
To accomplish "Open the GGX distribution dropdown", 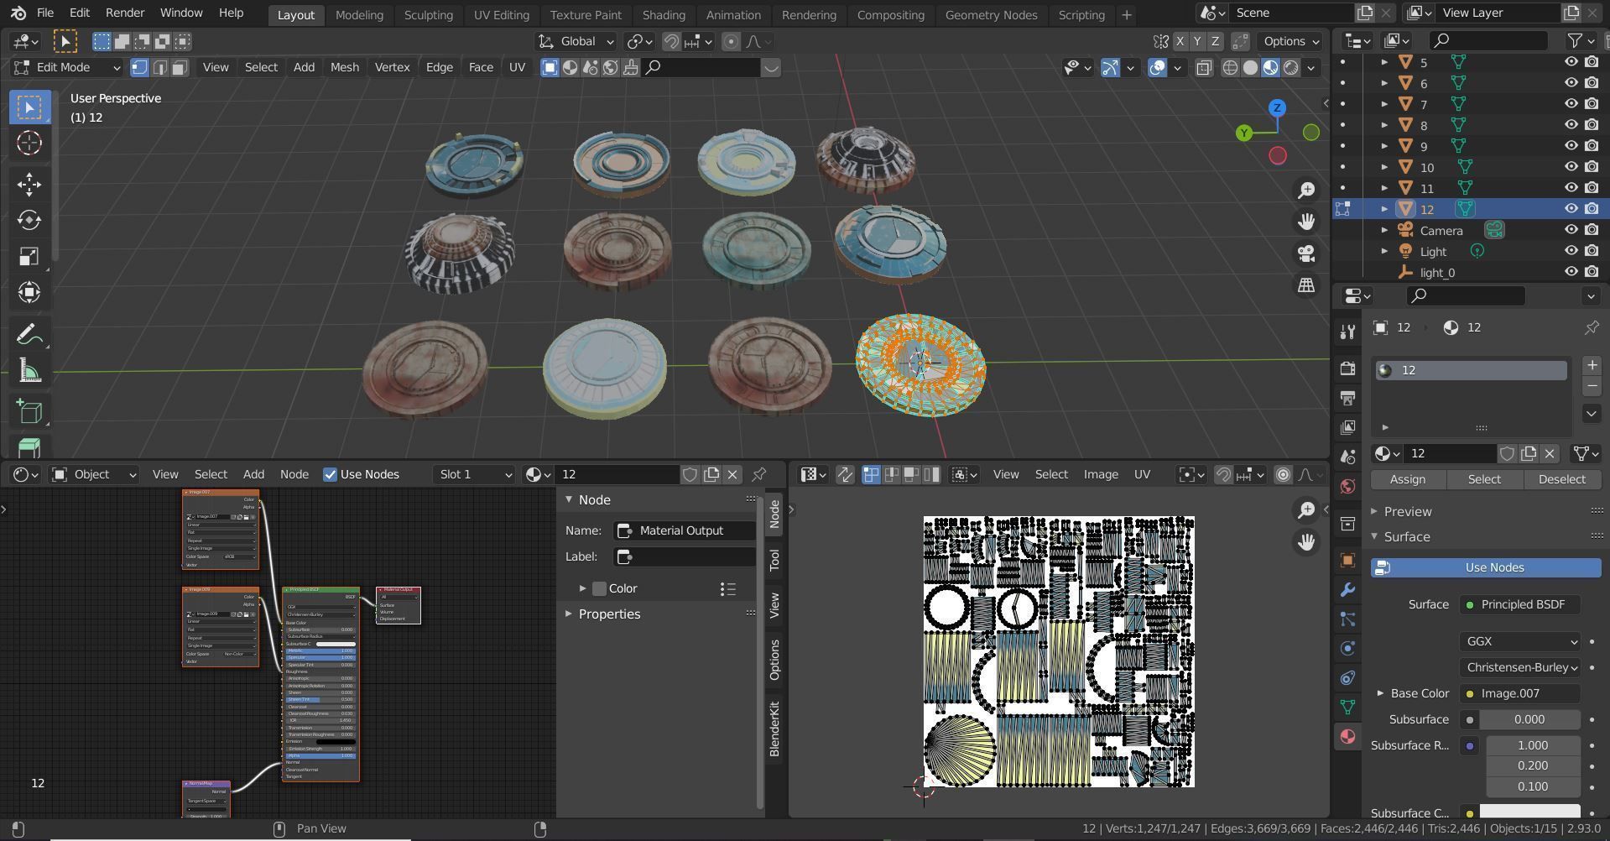I will 1519,641.
